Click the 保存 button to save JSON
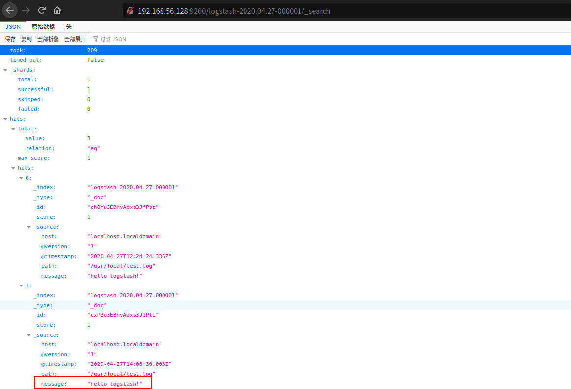 click(11, 39)
